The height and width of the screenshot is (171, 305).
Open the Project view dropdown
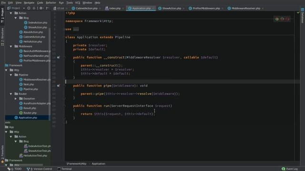pyautogui.click(x=16, y=8)
